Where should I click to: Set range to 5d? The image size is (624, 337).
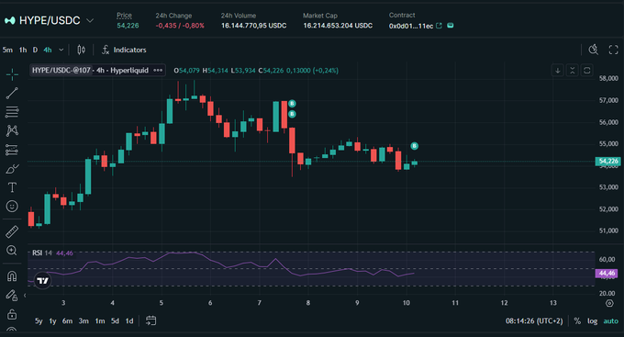(115, 321)
